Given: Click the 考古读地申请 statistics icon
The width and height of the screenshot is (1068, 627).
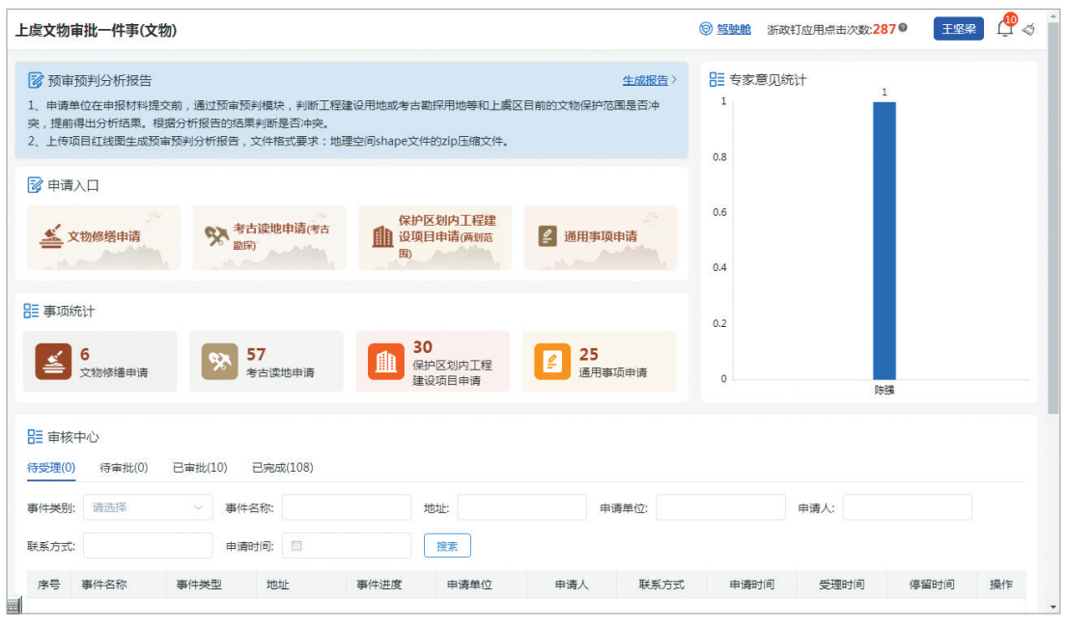Looking at the screenshot, I should point(219,362).
